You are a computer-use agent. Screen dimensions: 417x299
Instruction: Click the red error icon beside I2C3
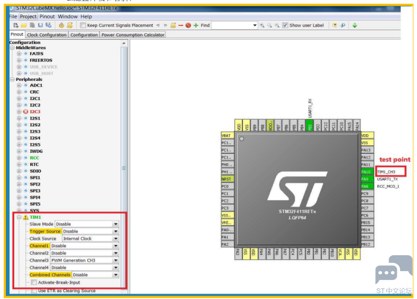pos(25,111)
